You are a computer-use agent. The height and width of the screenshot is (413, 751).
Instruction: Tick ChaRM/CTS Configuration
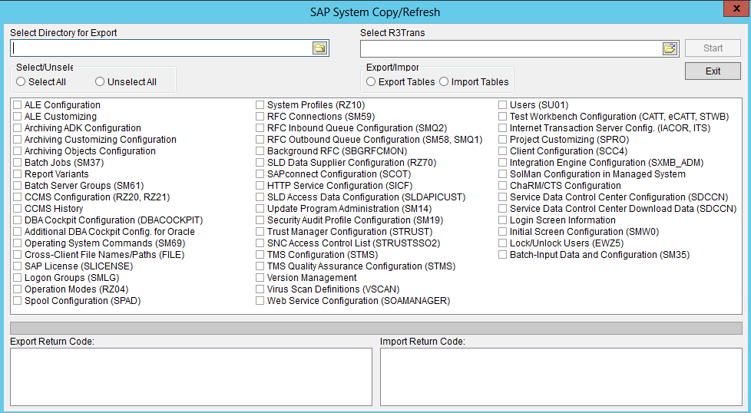pyautogui.click(x=502, y=185)
